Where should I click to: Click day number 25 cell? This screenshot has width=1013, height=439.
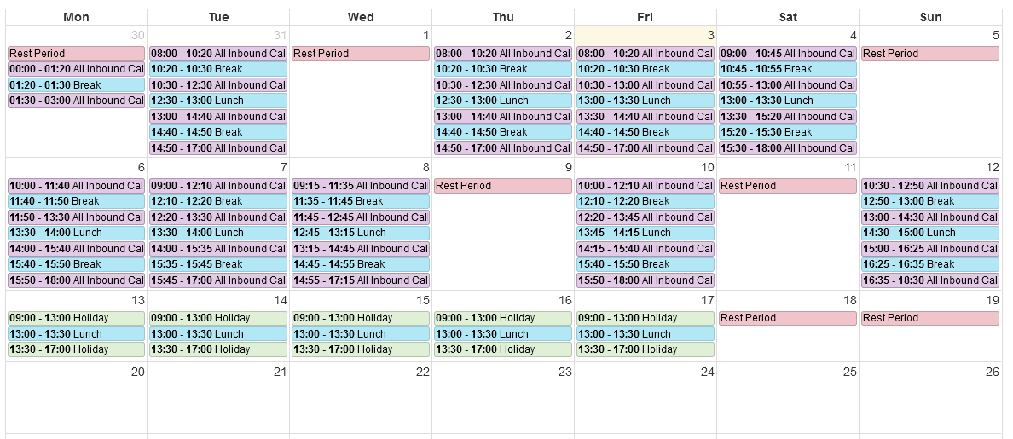[788, 398]
